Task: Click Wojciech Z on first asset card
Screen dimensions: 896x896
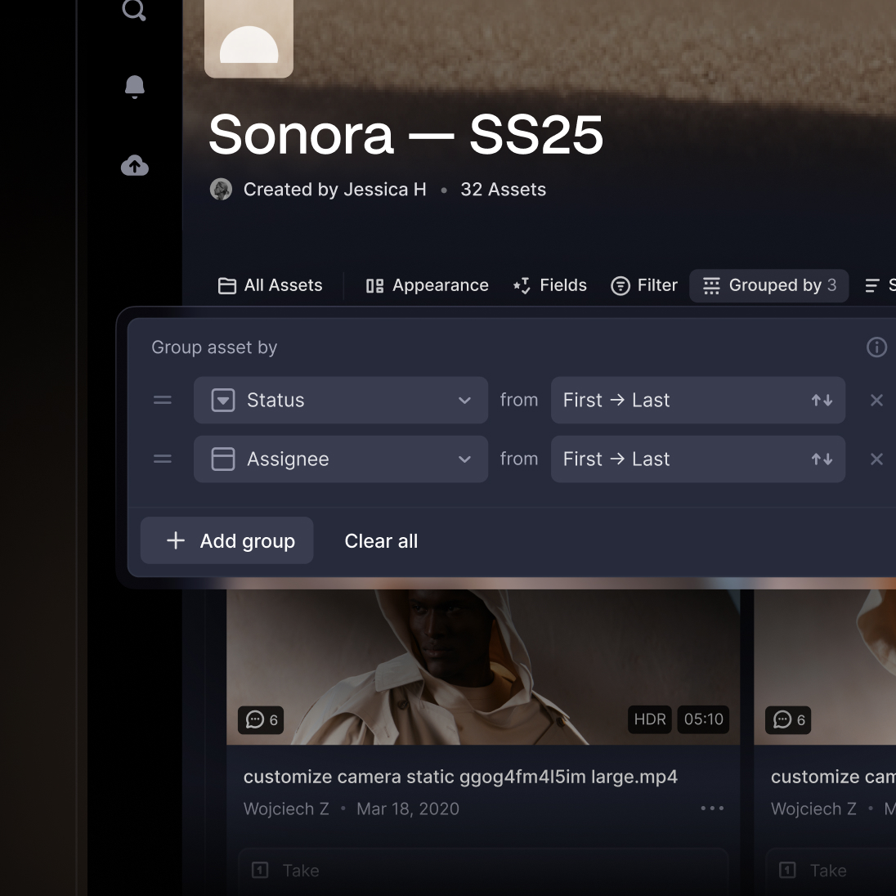Action: 286,809
